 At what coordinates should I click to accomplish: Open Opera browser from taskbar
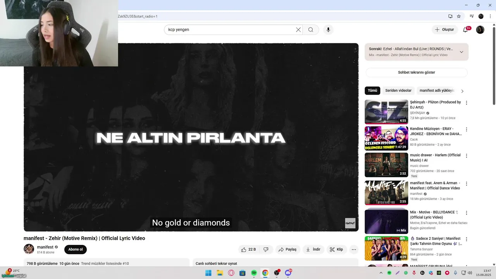[231, 273]
